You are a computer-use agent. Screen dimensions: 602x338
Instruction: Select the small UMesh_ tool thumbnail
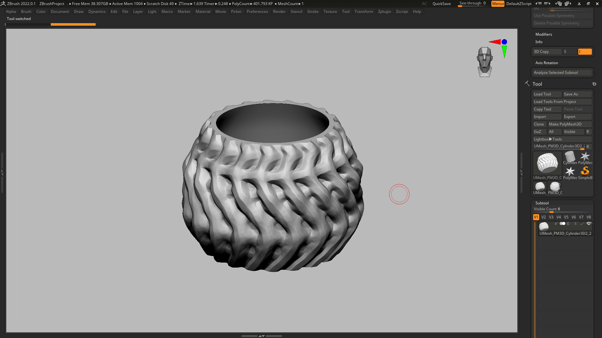click(x=540, y=188)
